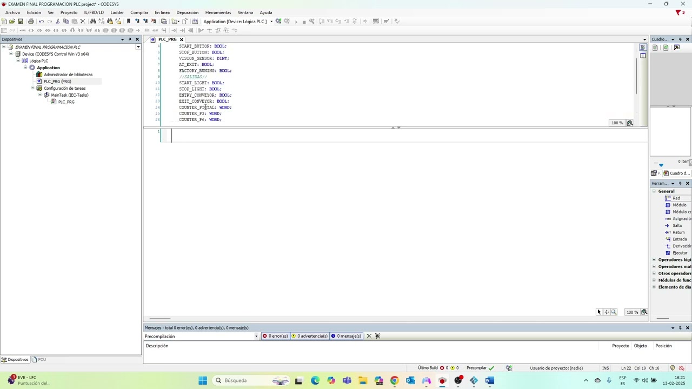This screenshot has height=389, width=692.
Task: Click the Objeto column header
Action: tap(640, 346)
